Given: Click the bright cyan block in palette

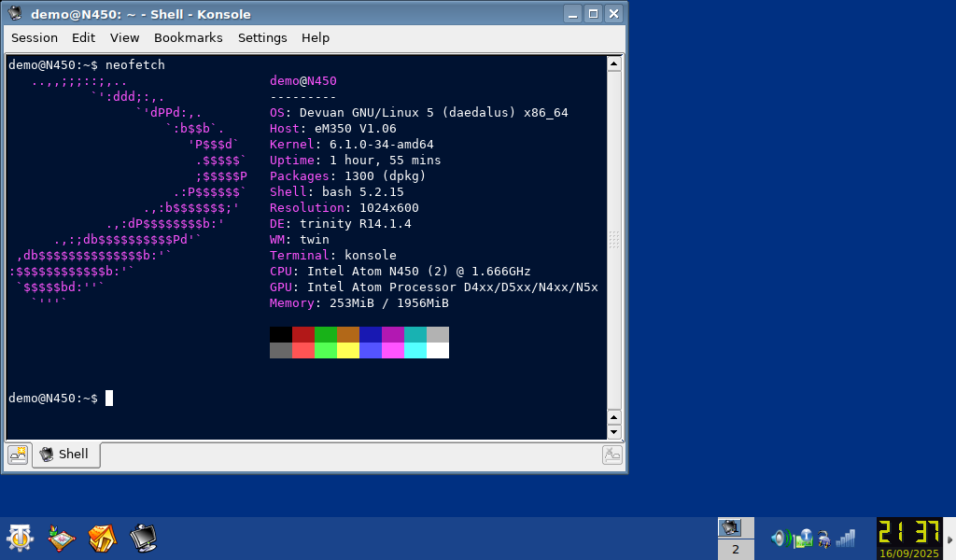Looking at the screenshot, I should [415, 350].
